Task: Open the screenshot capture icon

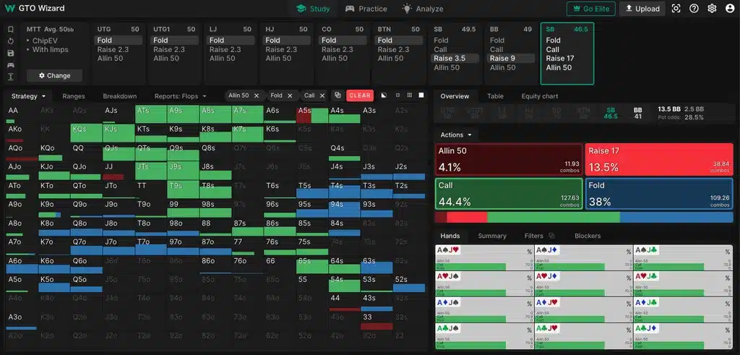Action: click(x=676, y=9)
